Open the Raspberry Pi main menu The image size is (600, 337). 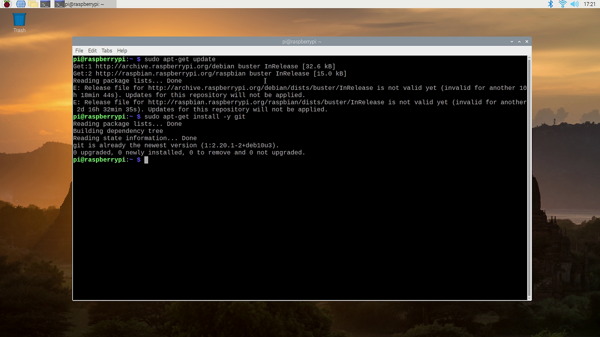pyautogui.click(x=7, y=4)
